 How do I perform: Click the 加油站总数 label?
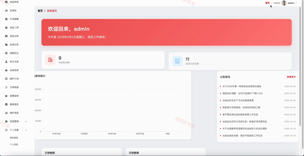tap(64, 62)
